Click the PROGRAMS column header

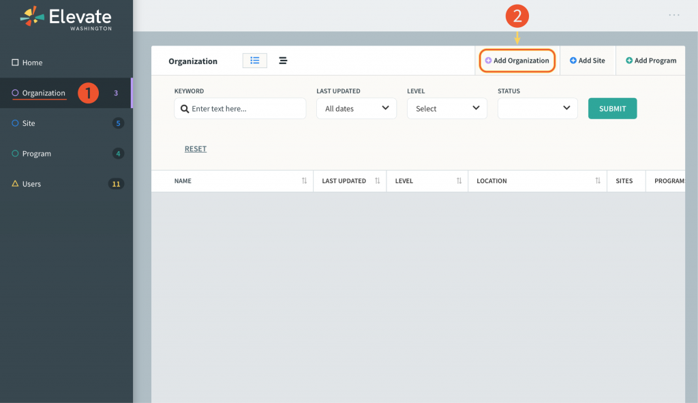coord(669,181)
